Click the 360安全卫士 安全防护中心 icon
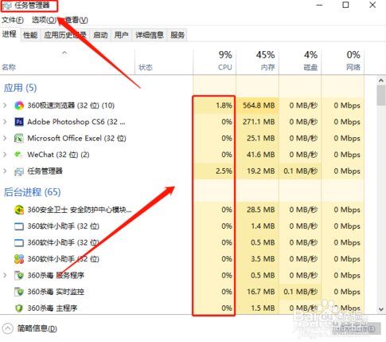 19,210
